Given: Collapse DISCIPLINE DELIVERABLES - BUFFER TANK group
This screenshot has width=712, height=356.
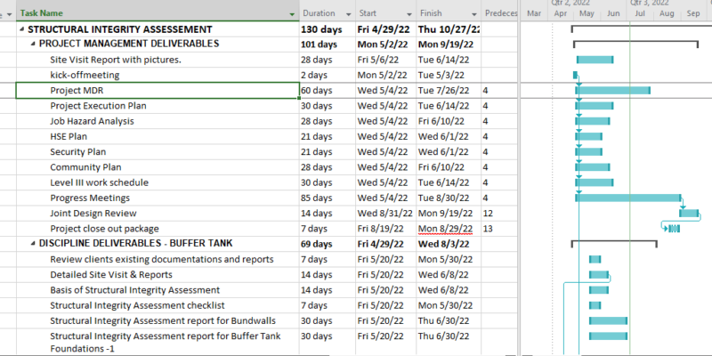Looking at the screenshot, I should pos(33,244).
